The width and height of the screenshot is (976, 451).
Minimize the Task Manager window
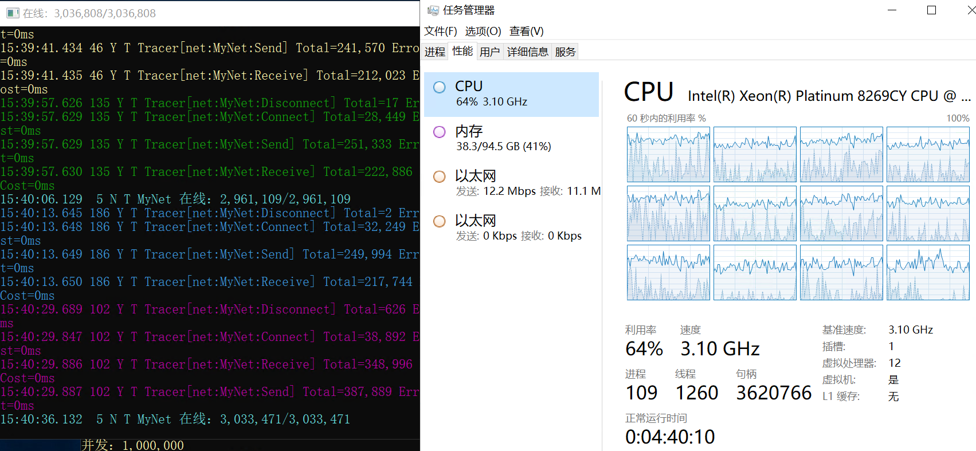(x=892, y=10)
